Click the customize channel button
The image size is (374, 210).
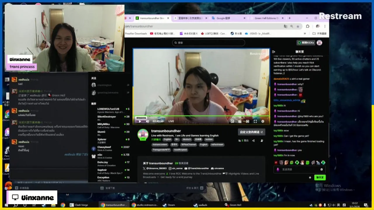pos(252,132)
